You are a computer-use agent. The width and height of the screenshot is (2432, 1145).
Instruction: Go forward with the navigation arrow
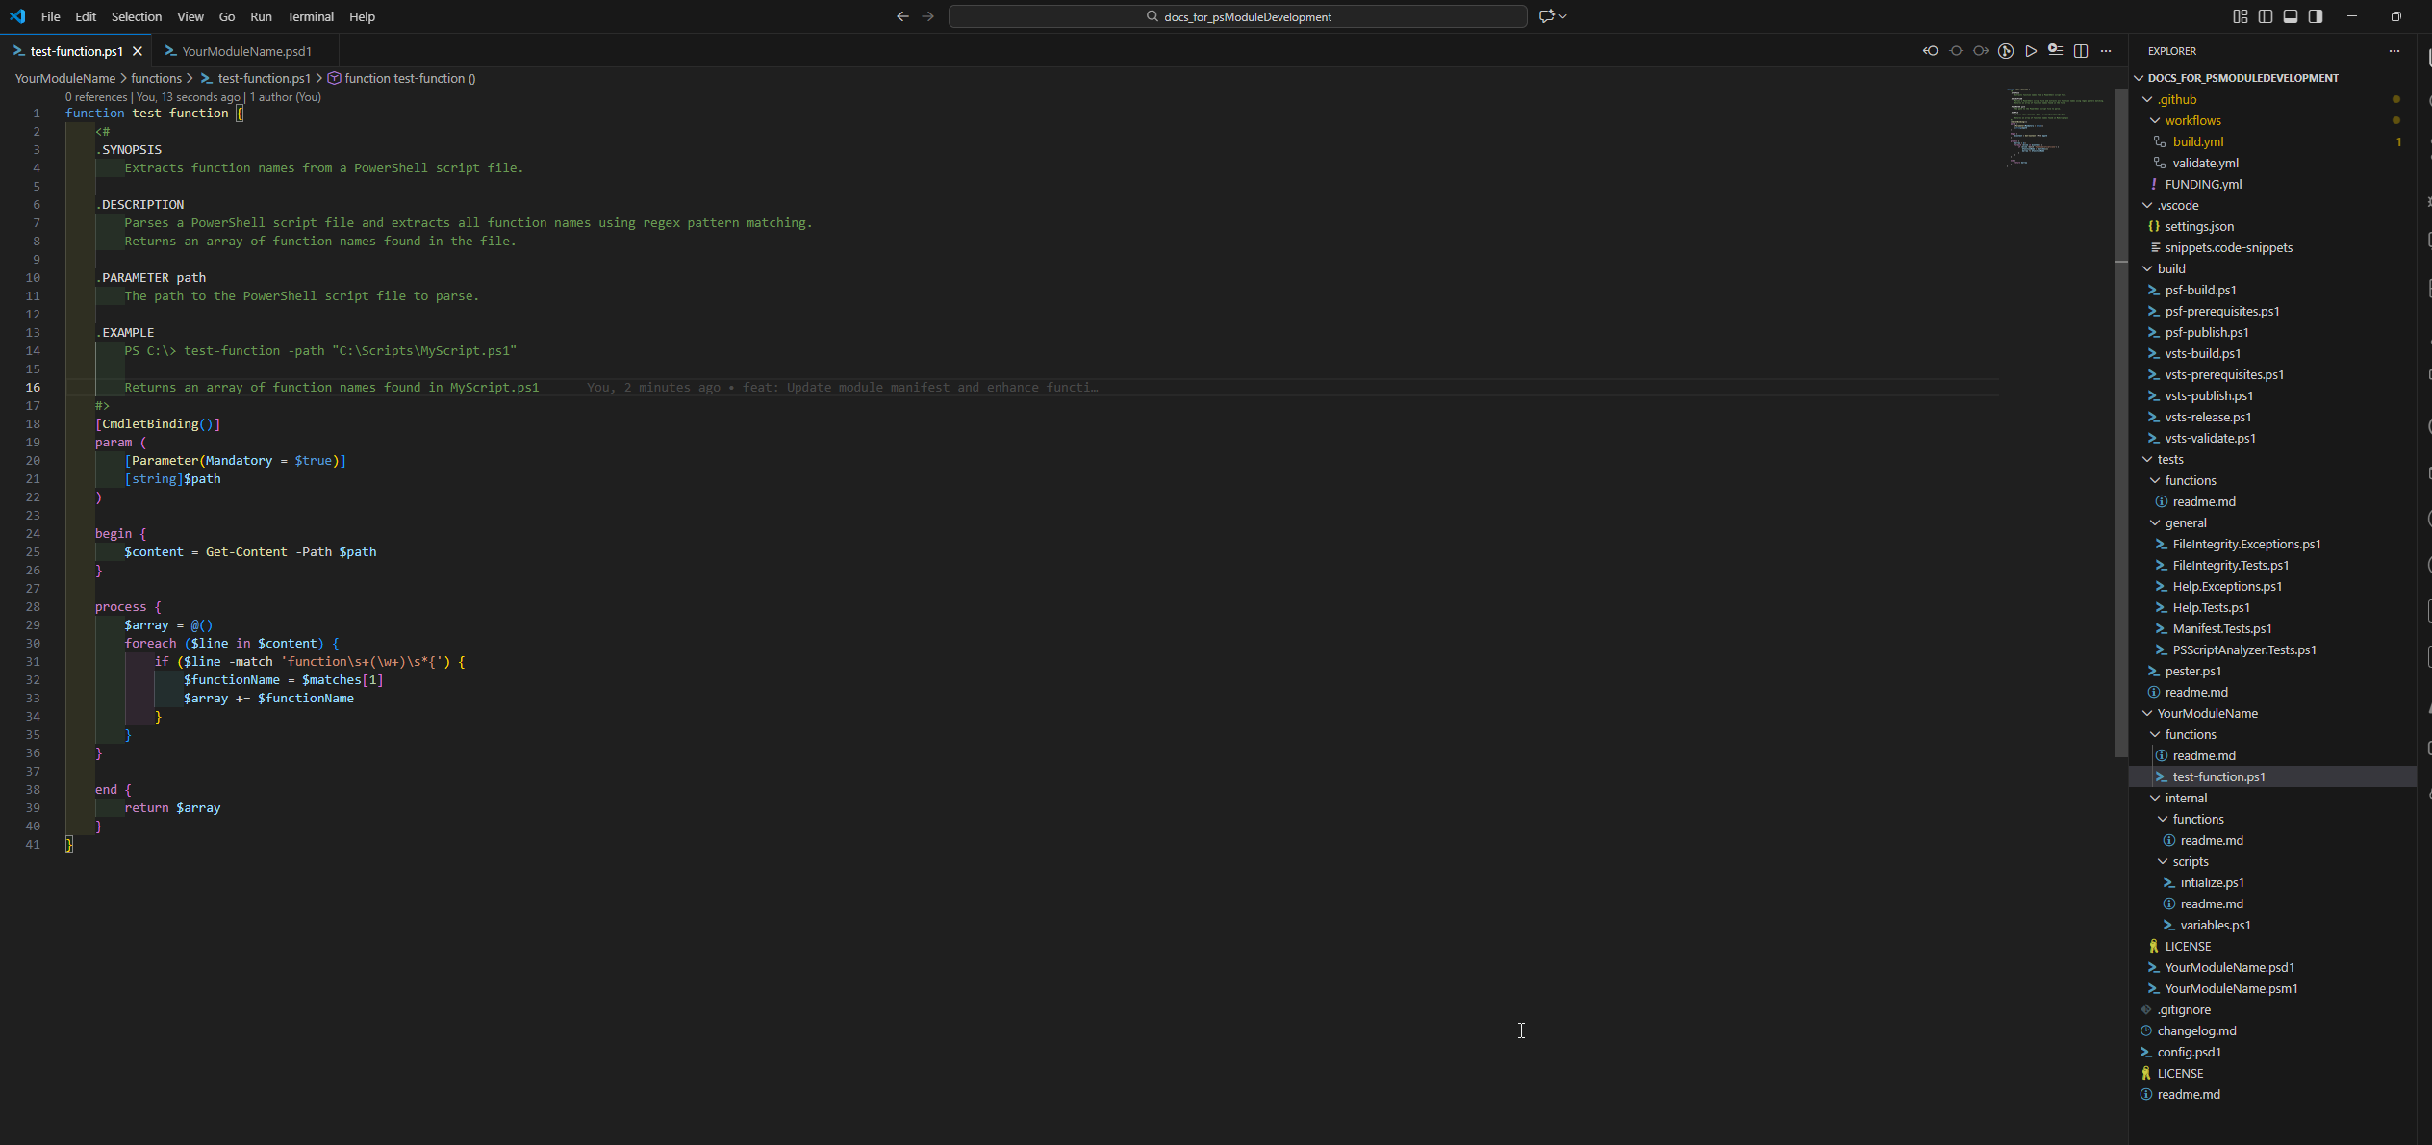coord(927,16)
